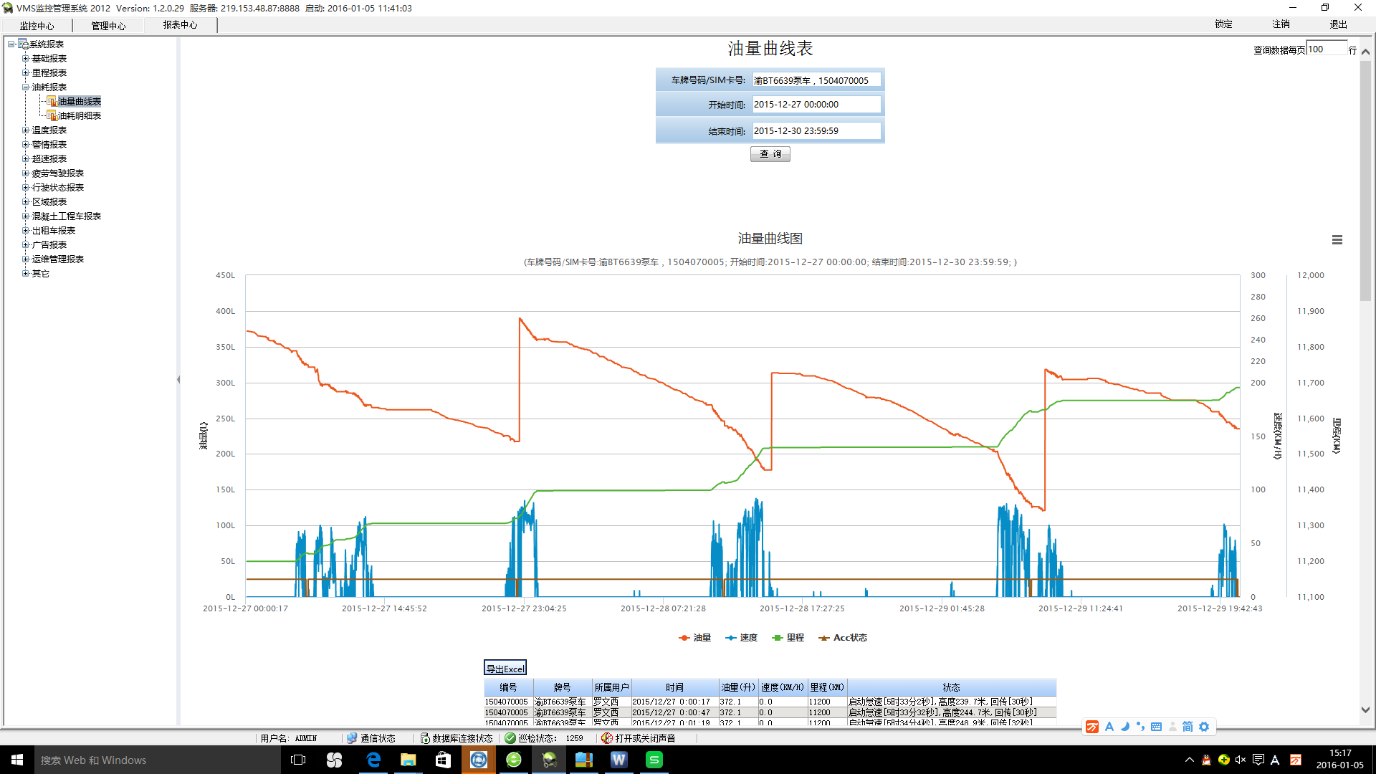Expand the 疲劳驾驶报表 tree node

pos(26,173)
